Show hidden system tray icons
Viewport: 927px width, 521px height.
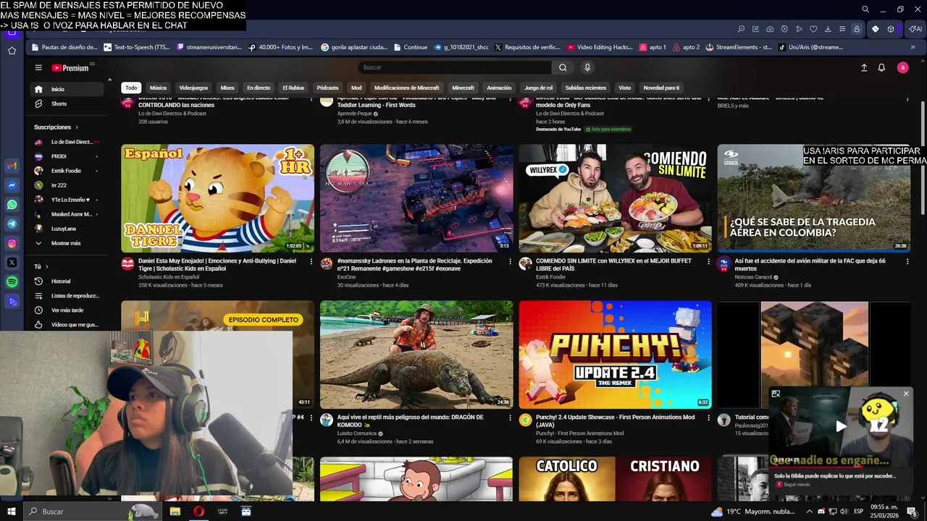pyautogui.click(x=810, y=512)
